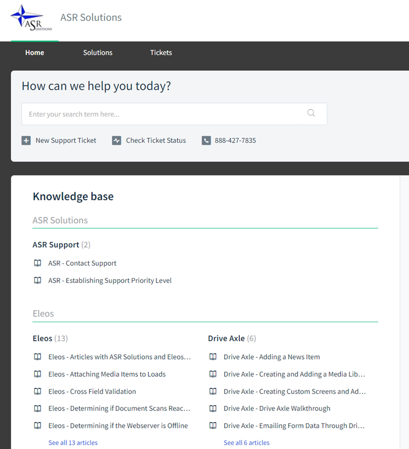Open the ASR Support folder heading

click(56, 245)
